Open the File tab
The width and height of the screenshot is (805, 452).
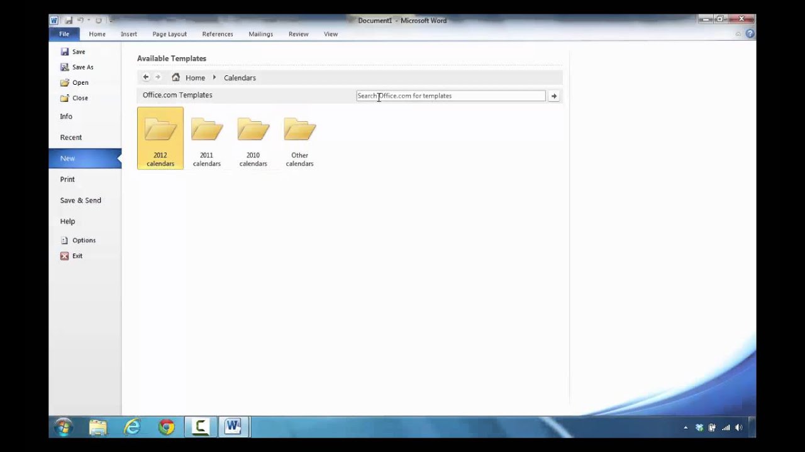(64, 34)
